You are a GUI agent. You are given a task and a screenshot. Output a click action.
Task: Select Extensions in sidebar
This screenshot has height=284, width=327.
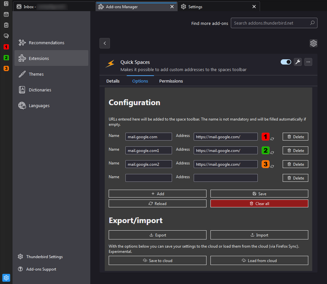click(51, 58)
